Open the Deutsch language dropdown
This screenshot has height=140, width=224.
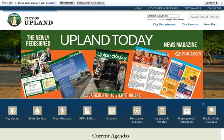click(51, 3)
